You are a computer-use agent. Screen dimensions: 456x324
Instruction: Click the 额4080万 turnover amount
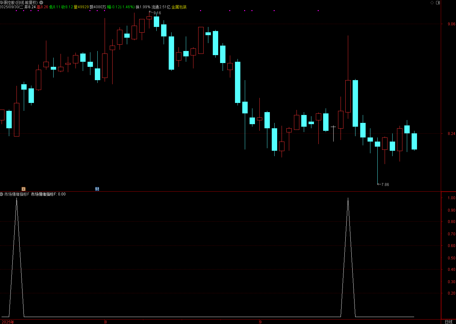(x=98, y=7)
